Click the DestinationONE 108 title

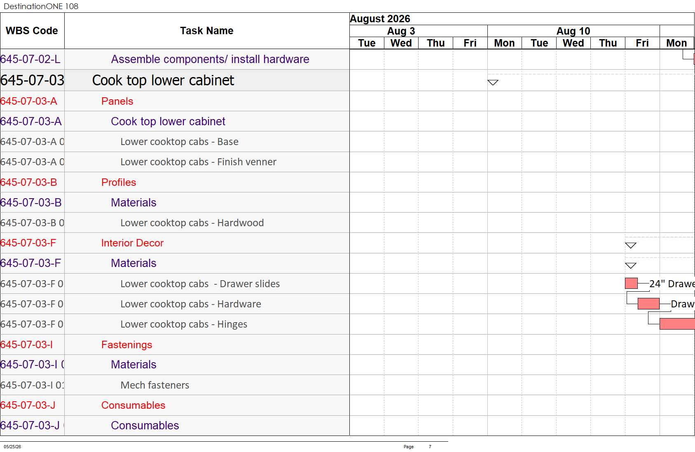(x=41, y=6)
